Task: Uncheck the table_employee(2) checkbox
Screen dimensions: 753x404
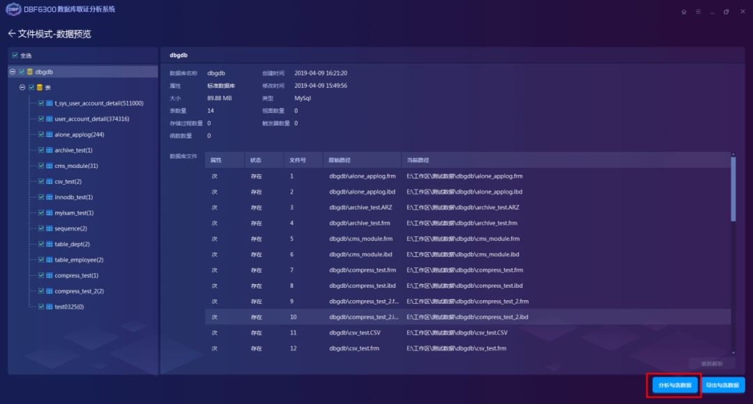Action: pos(41,260)
